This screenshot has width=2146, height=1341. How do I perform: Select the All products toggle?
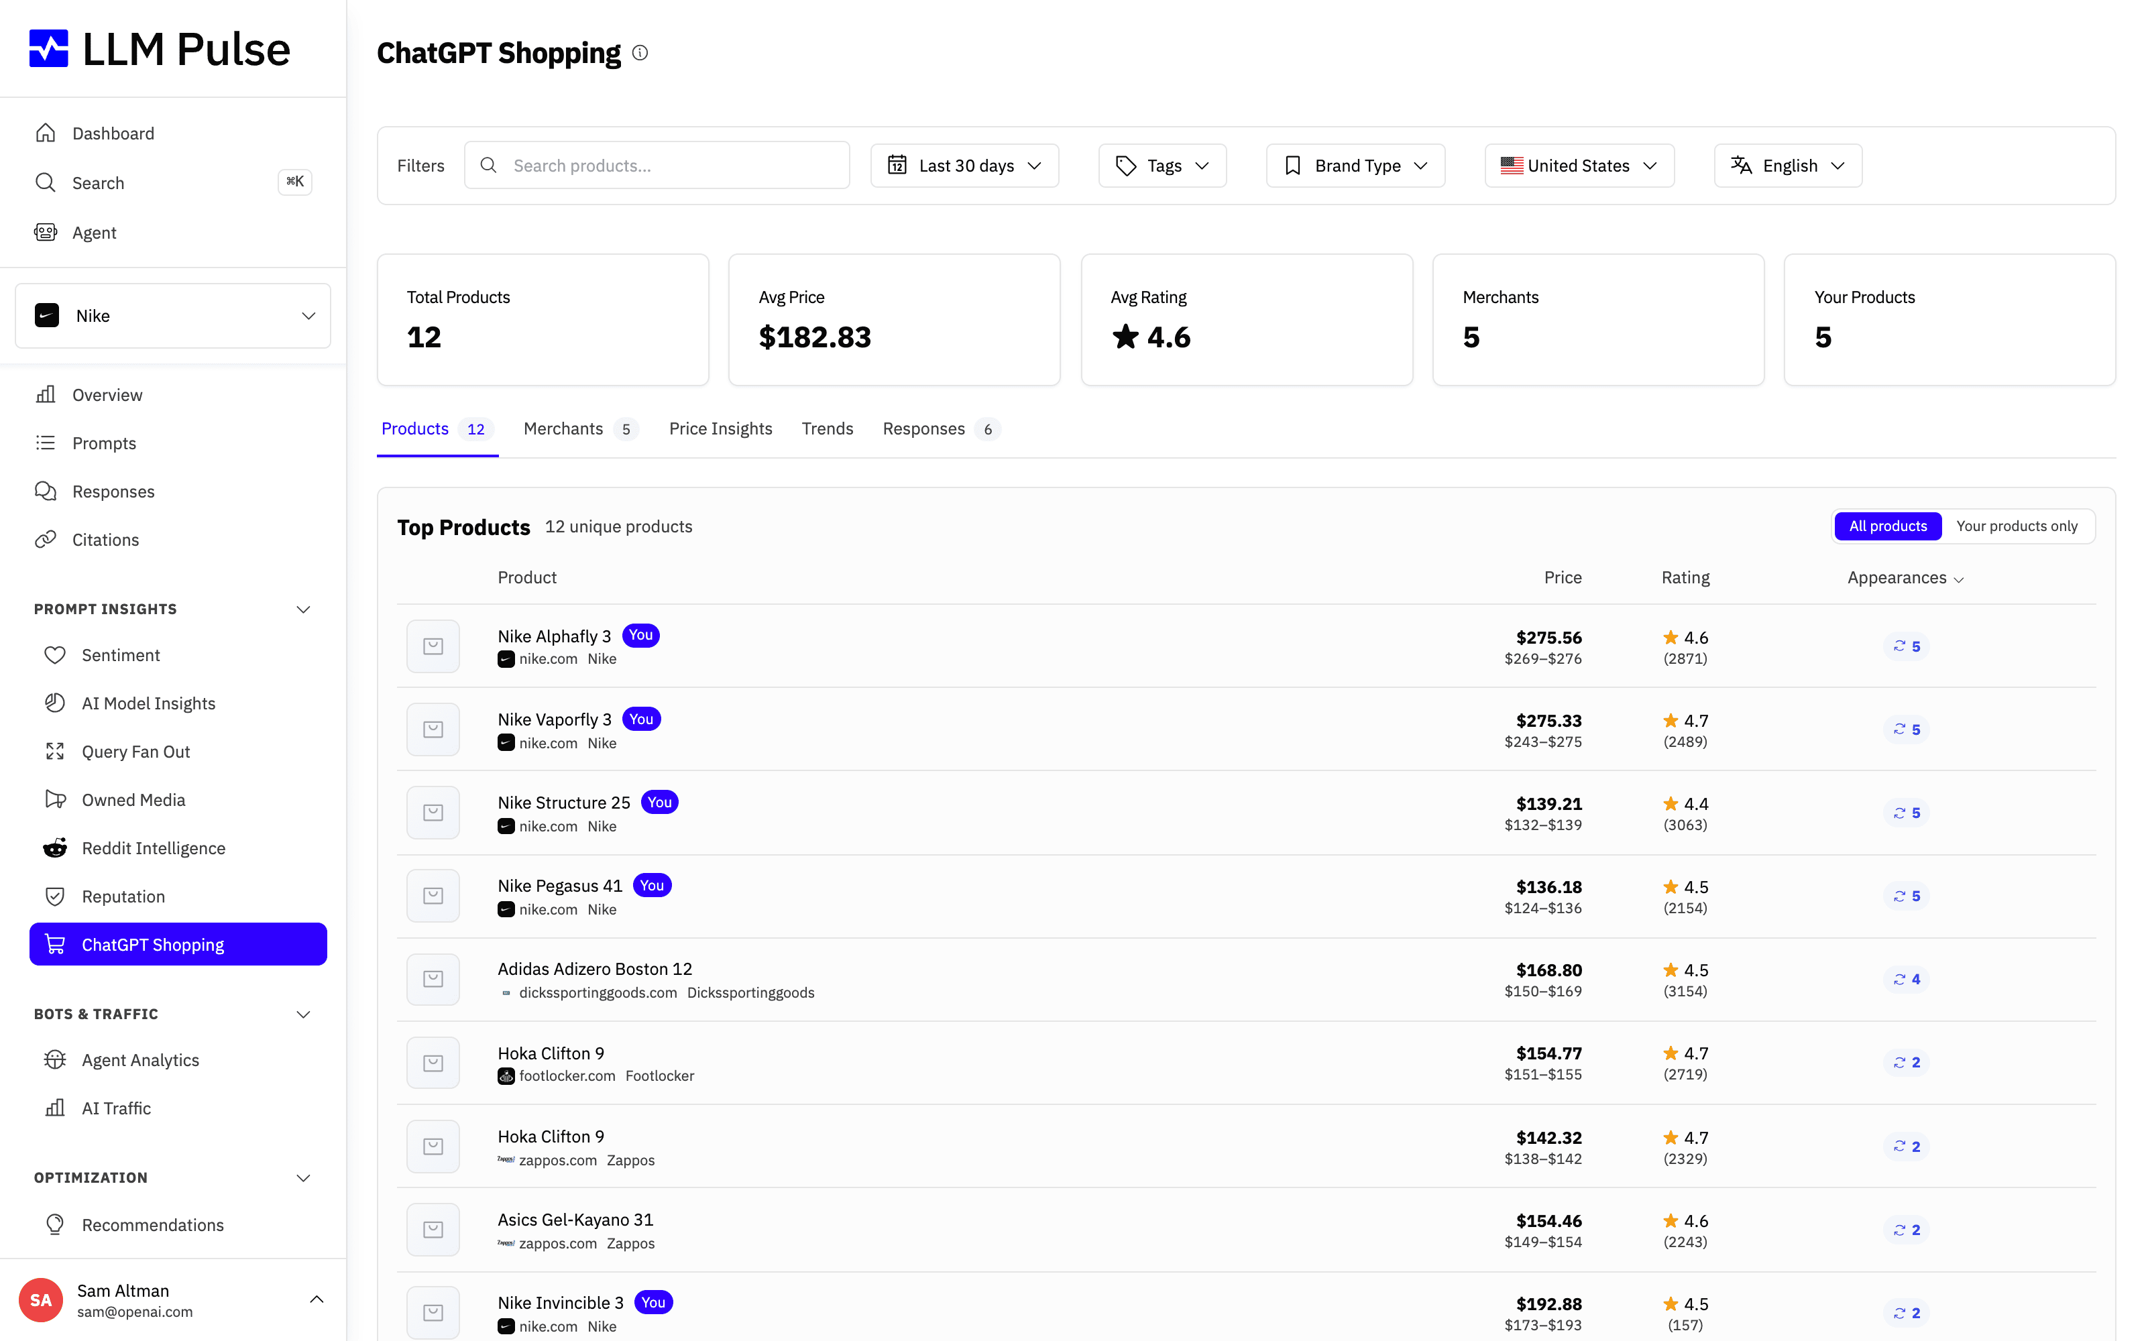[x=1888, y=526]
